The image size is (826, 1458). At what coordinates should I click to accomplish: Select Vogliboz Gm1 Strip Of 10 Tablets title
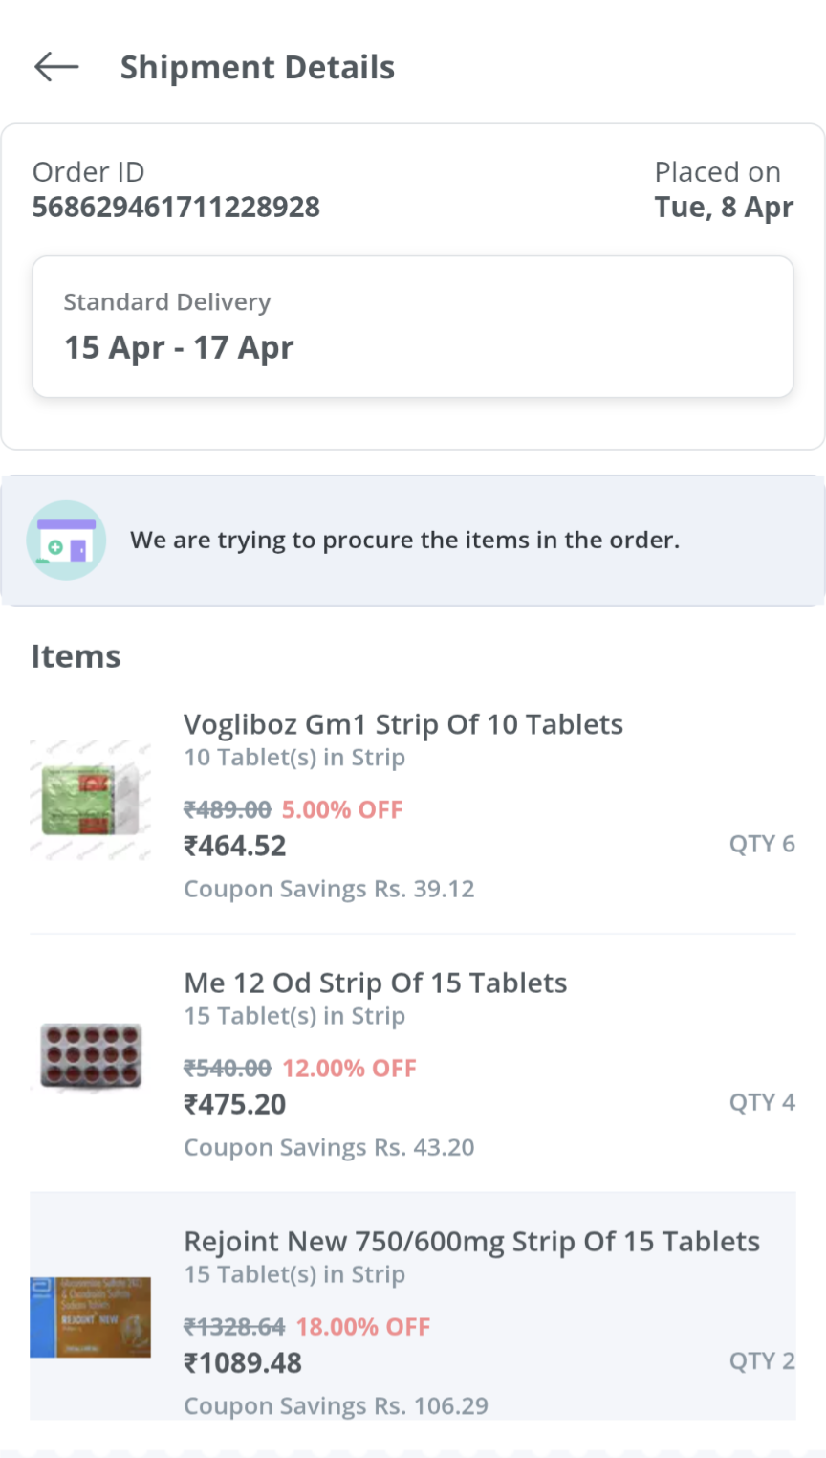(402, 724)
